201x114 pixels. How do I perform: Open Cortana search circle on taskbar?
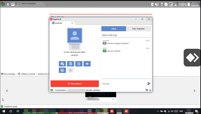click(11, 111)
